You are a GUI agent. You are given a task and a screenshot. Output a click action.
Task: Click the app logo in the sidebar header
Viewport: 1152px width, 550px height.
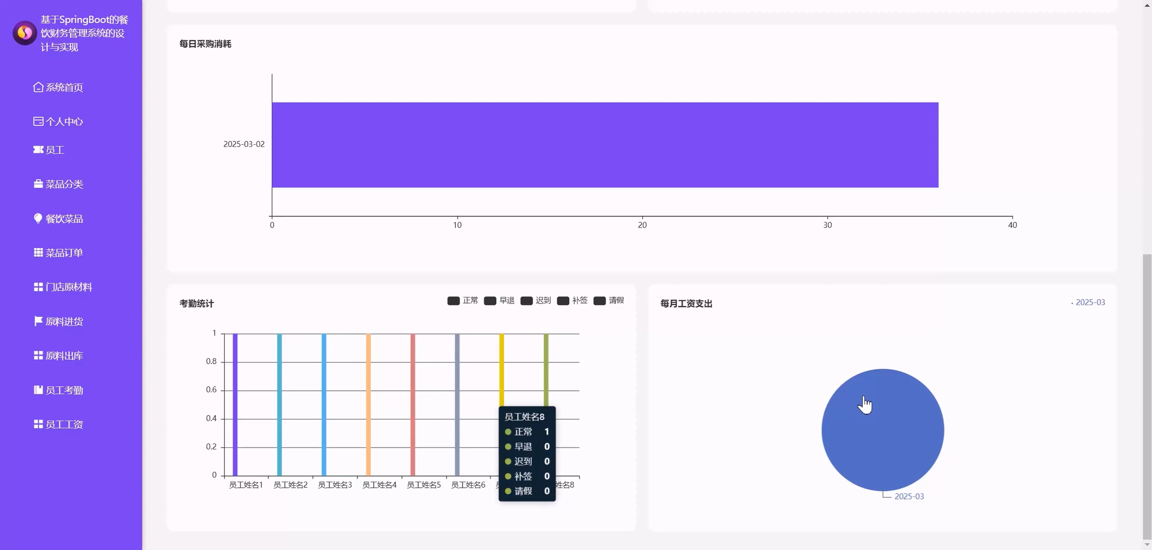(25, 33)
